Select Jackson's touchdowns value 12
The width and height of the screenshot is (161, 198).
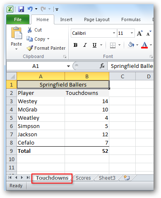coord(87,134)
